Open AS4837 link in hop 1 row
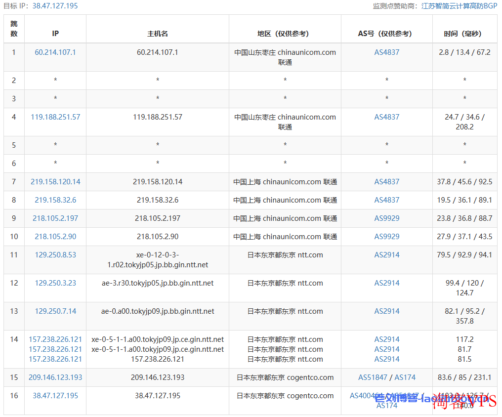The height and width of the screenshot is (417, 502). 387,52
